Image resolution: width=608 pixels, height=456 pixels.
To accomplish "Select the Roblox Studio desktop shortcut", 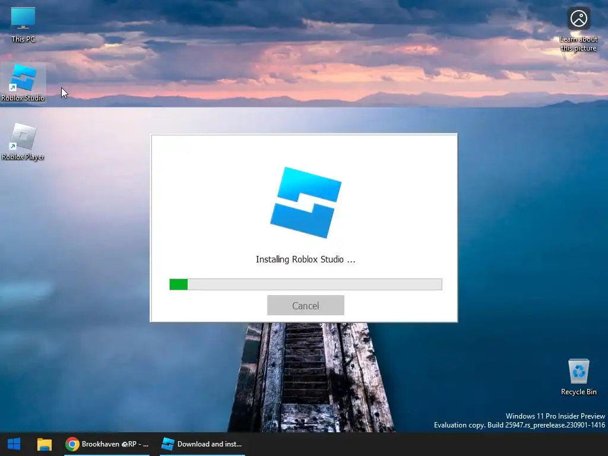I will point(23,83).
